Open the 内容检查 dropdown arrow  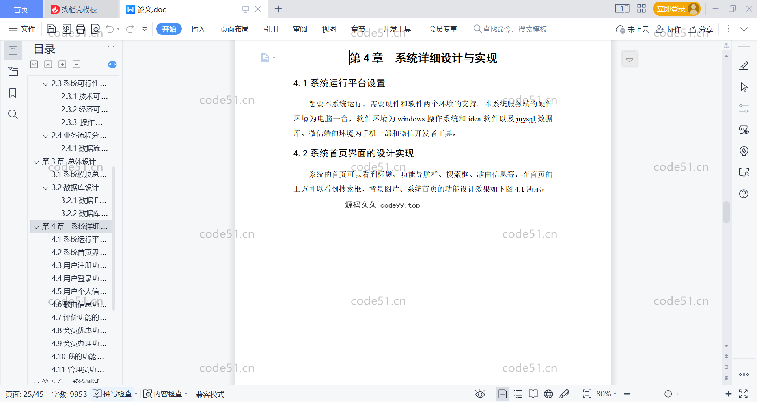[x=186, y=394]
